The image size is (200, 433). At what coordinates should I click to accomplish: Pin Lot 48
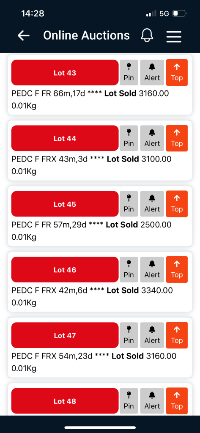coord(129,401)
